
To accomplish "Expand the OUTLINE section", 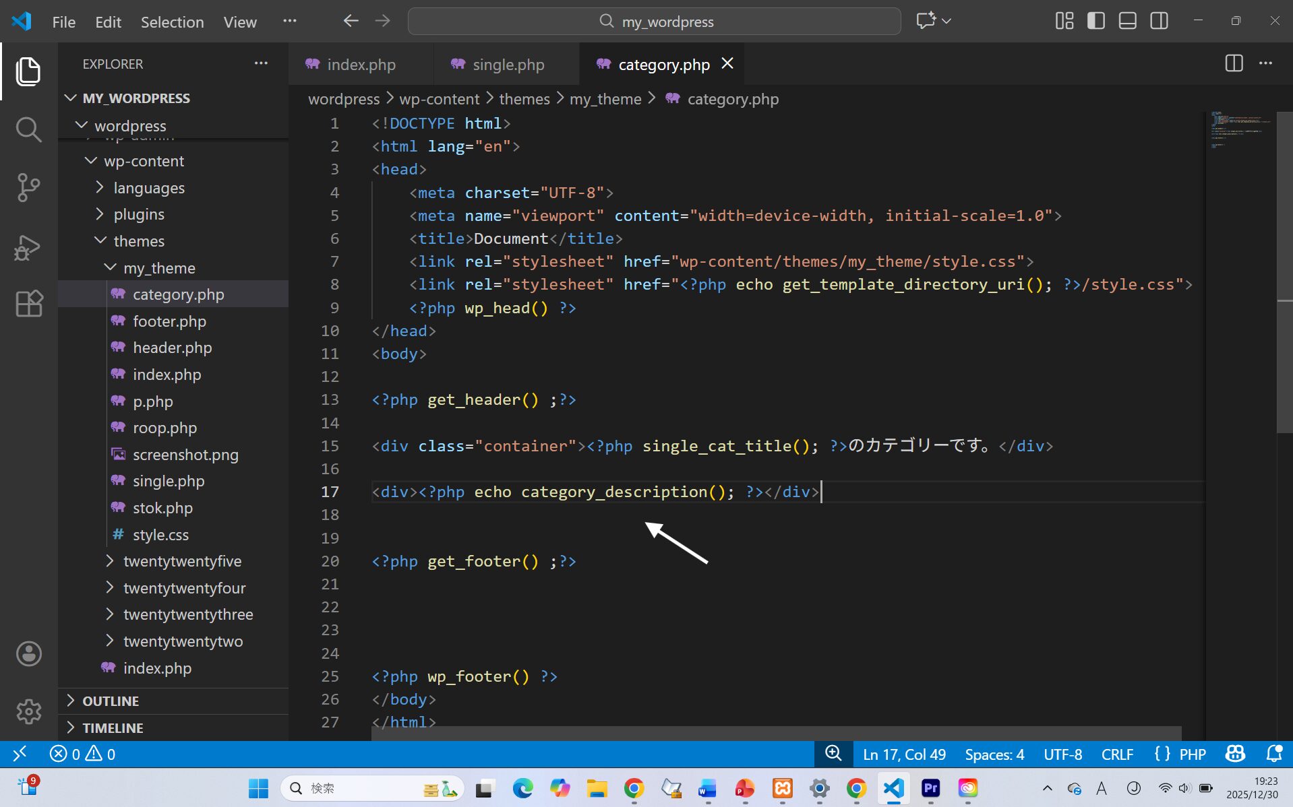I will 111,701.
